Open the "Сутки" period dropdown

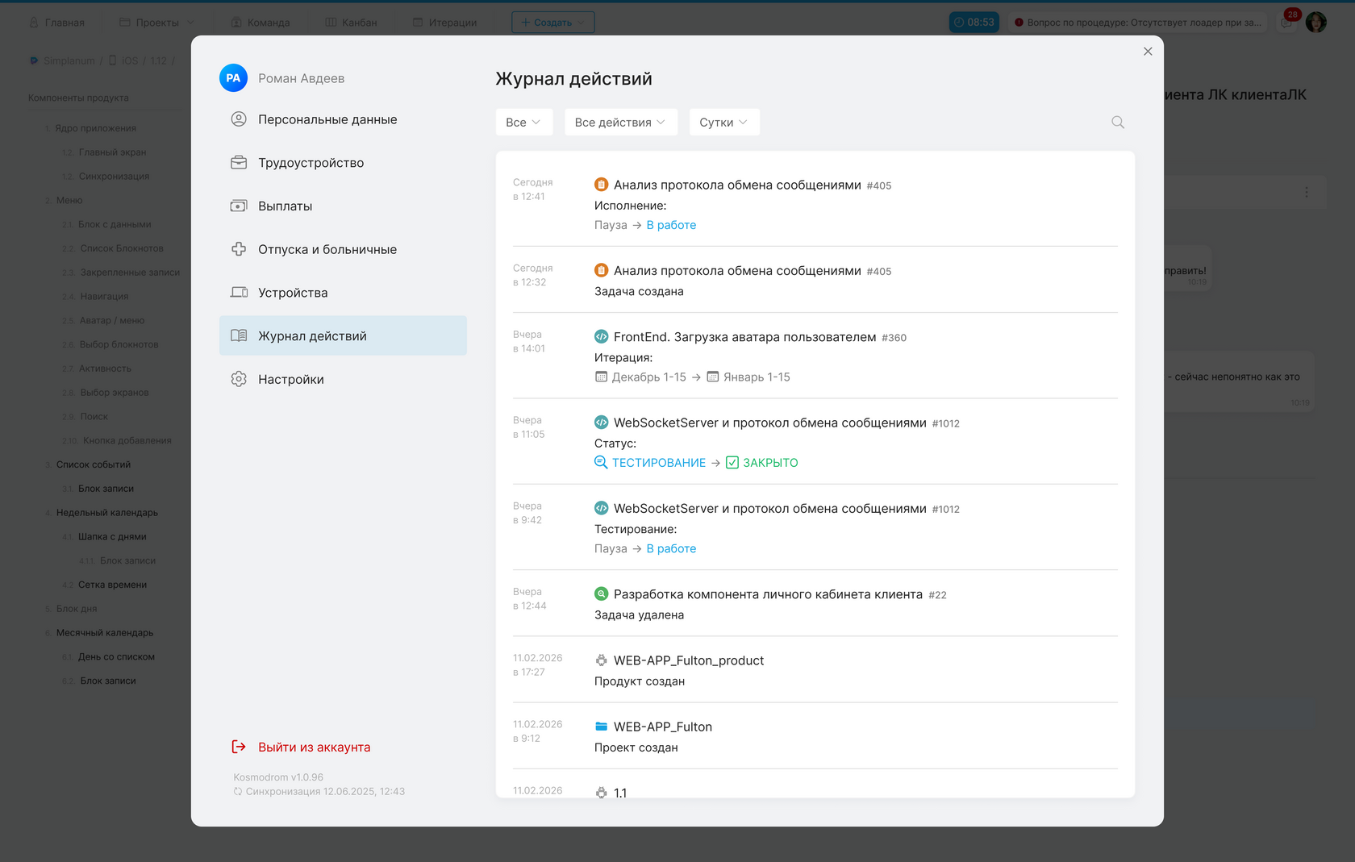pyautogui.click(x=723, y=123)
